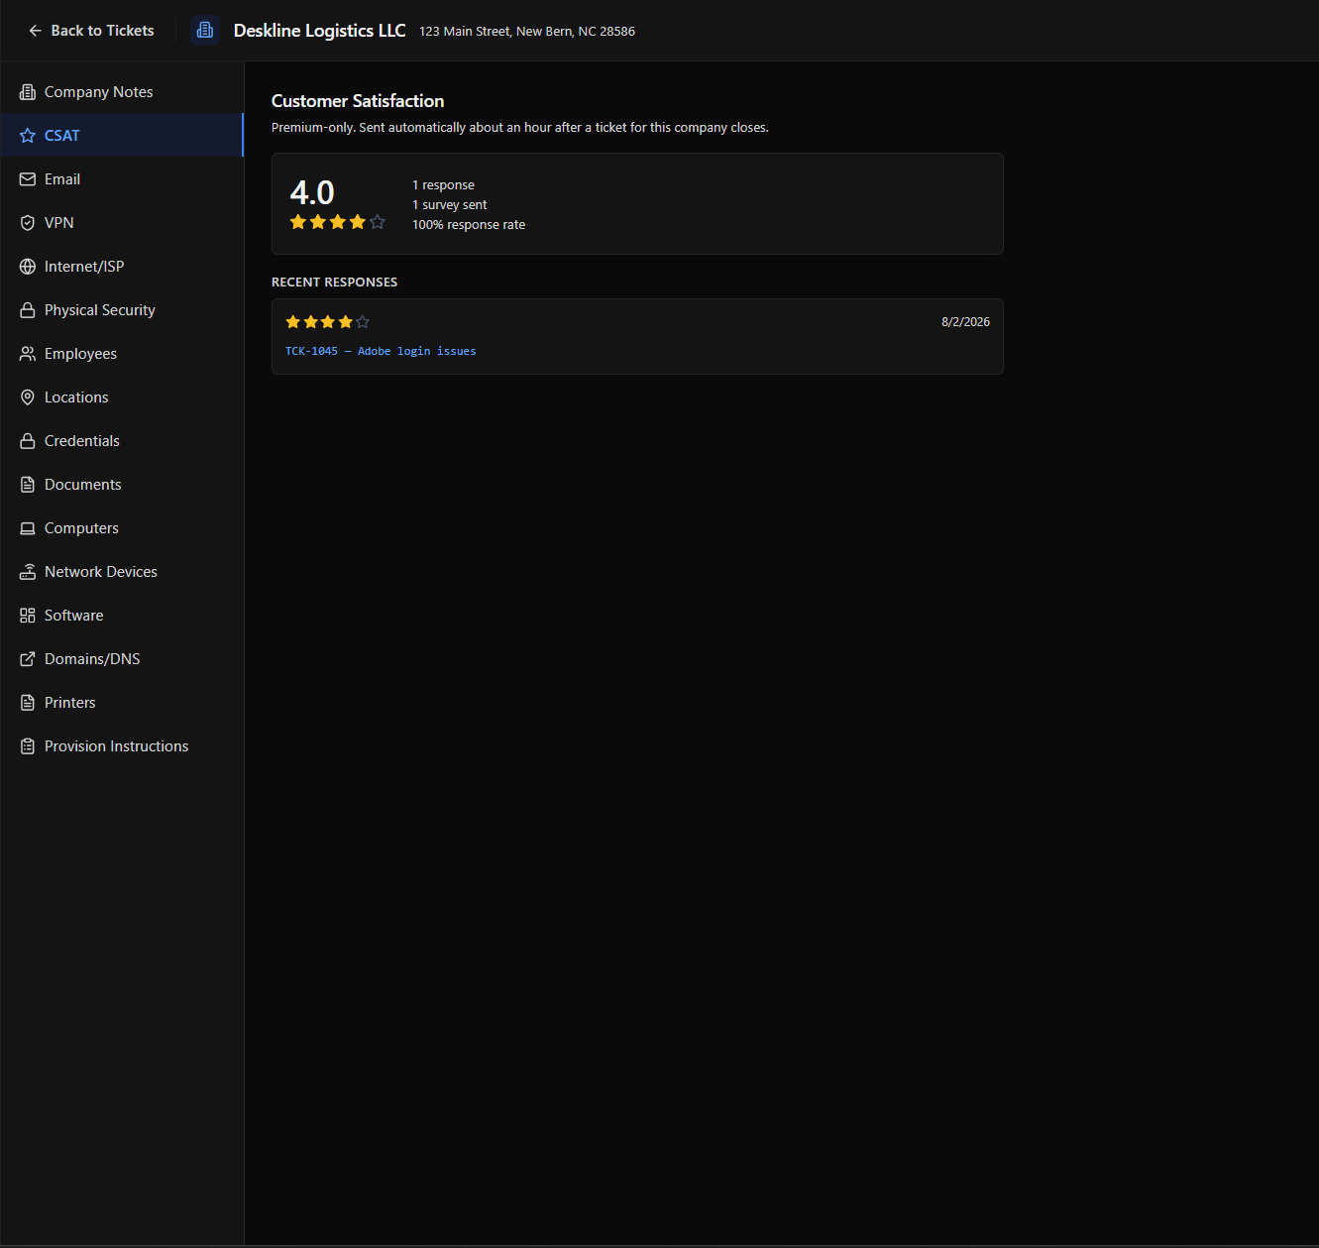Image resolution: width=1319 pixels, height=1248 pixels.
Task: Click the Company Notes sidebar icon
Action: tap(28, 92)
